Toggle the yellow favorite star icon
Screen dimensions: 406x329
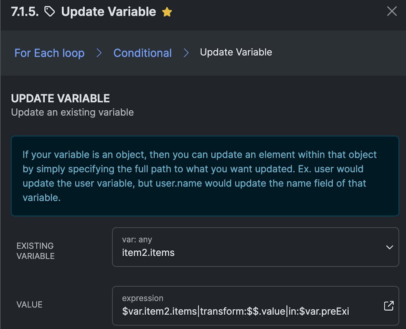tap(167, 12)
